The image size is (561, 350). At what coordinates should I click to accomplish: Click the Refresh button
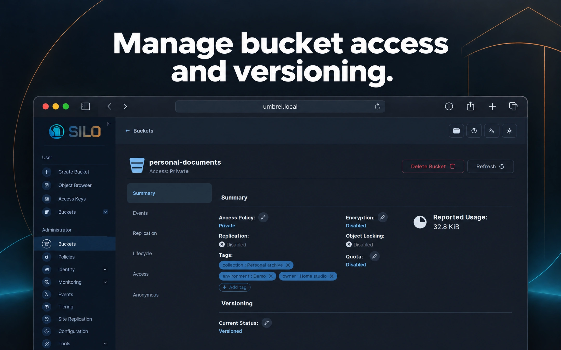[490, 166]
